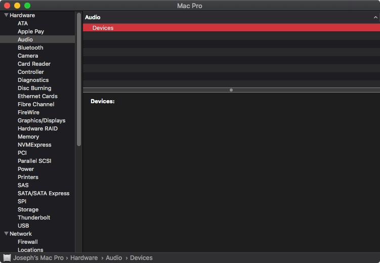Open the Power section
The image size is (380, 263).
point(26,169)
